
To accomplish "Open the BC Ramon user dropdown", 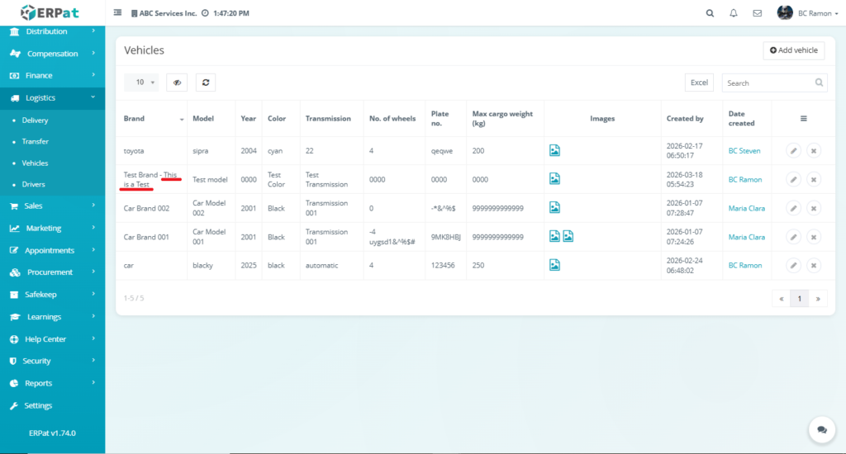I will pos(801,13).
